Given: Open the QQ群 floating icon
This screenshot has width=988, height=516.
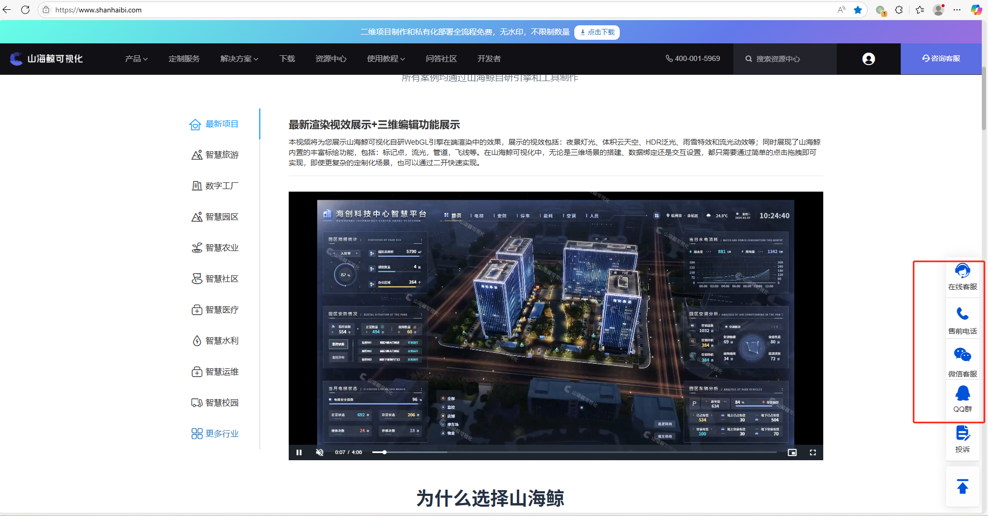Looking at the screenshot, I should (x=963, y=399).
